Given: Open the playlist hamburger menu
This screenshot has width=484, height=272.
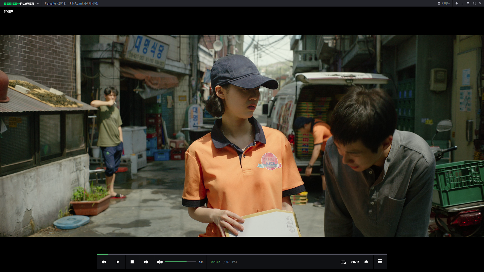Looking at the screenshot, I should (380, 261).
